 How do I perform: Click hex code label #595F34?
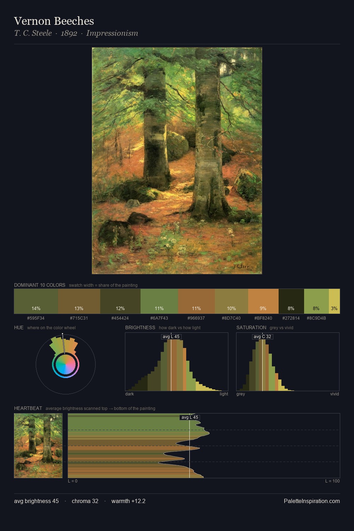point(36,318)
